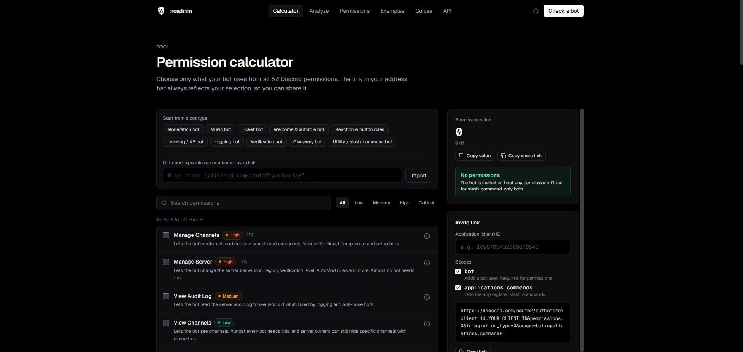Viewport: 743px width, 352px height.
Task: Choose the Ticket bot preset
Action: [252, 129]
